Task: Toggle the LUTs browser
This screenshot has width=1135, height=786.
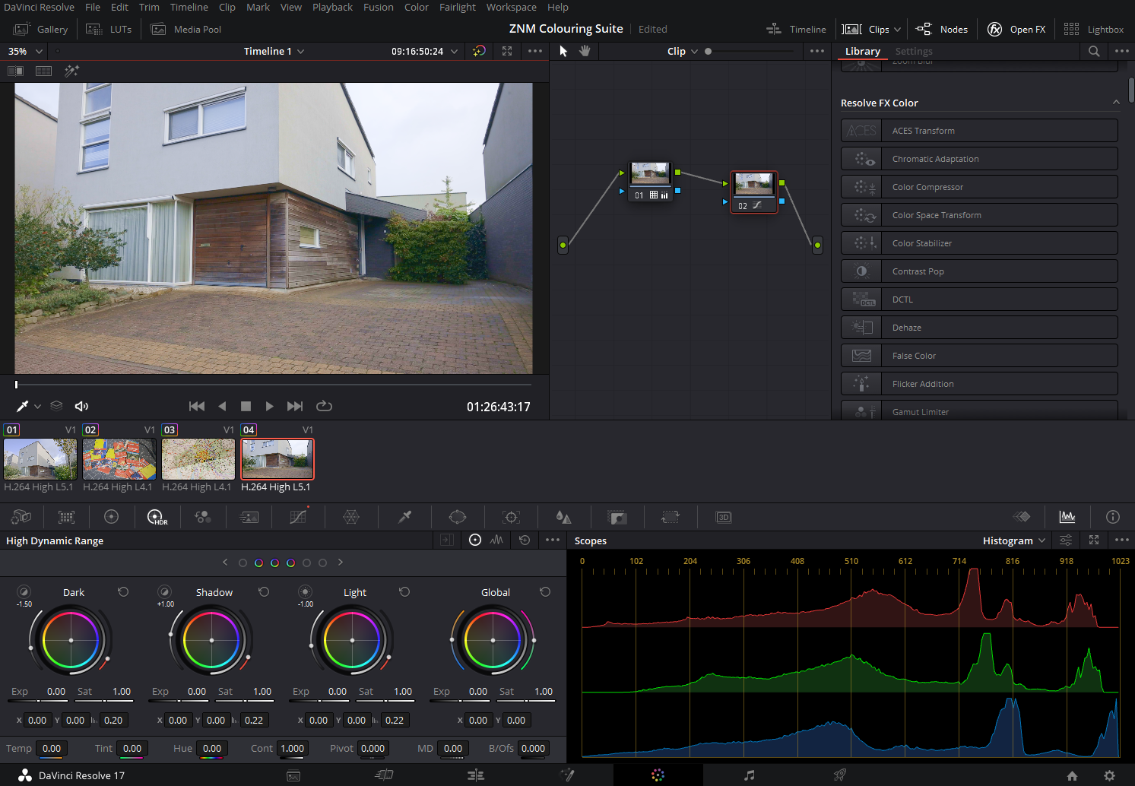Action: click(x=109, y=29)
